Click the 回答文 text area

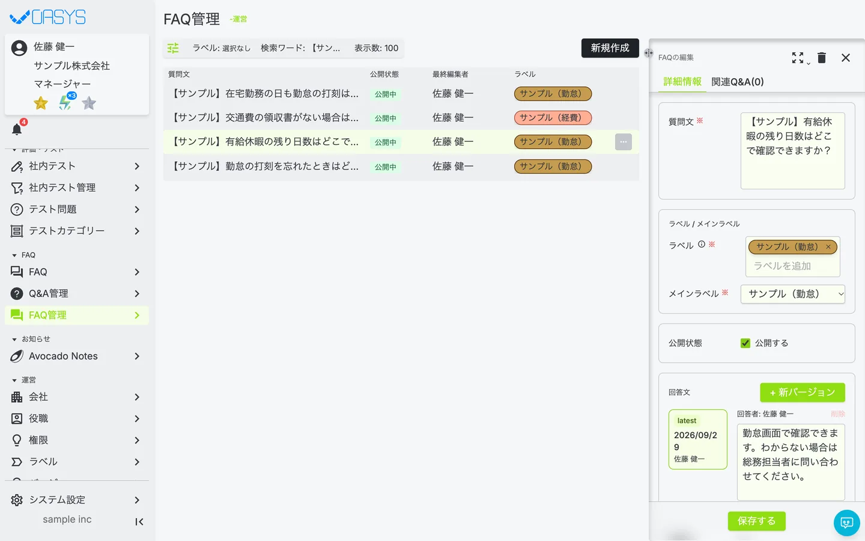791,462
